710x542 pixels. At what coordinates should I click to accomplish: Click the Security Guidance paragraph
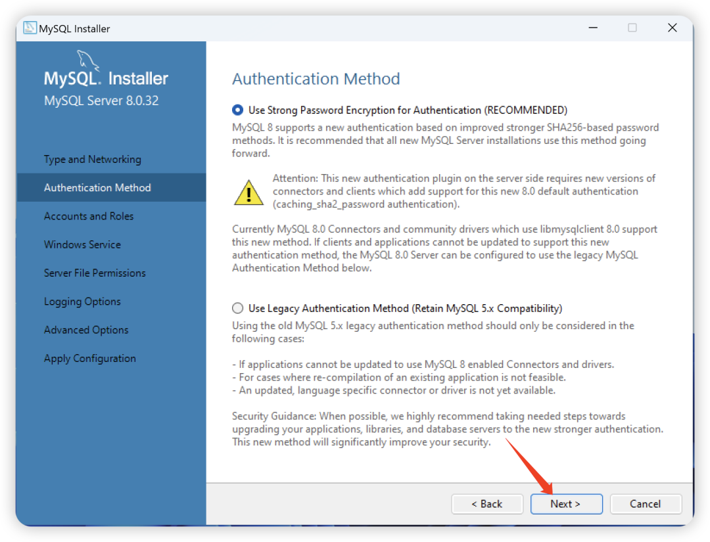click(448, 429)
